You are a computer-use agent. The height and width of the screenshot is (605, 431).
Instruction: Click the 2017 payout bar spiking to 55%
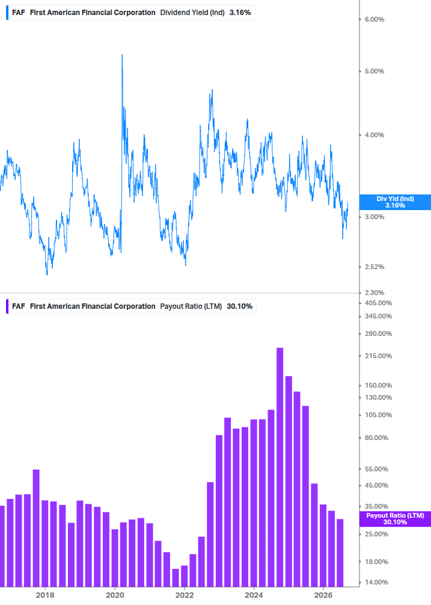36,528
